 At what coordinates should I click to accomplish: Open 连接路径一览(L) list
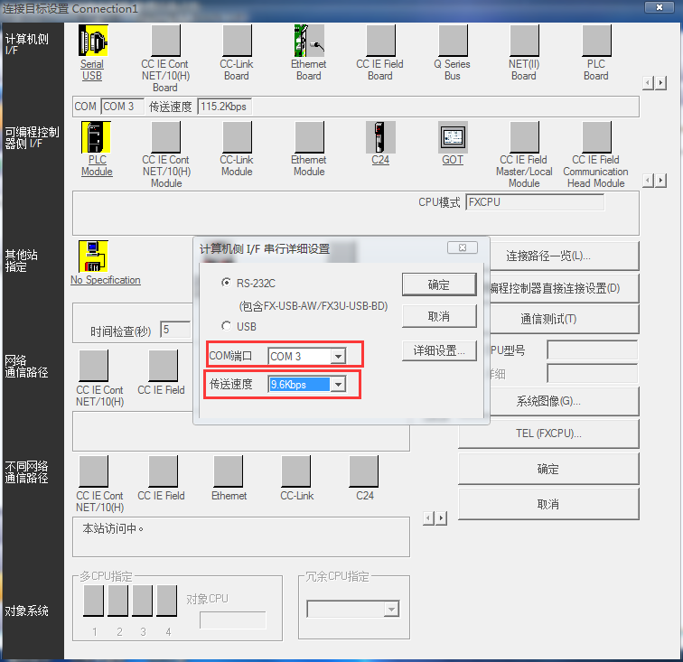(547, 256)
